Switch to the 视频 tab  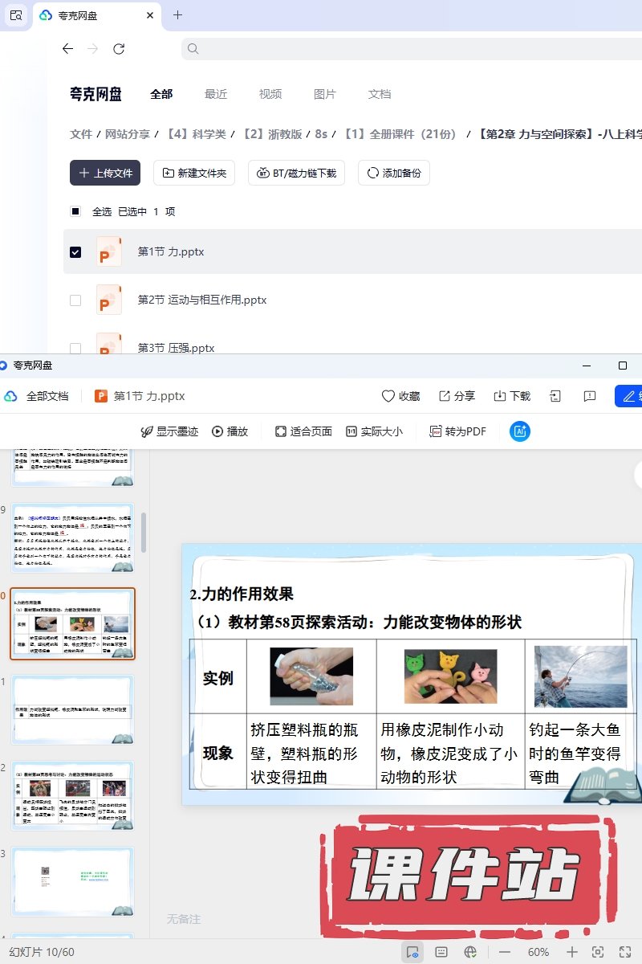[x=270, y=94]
